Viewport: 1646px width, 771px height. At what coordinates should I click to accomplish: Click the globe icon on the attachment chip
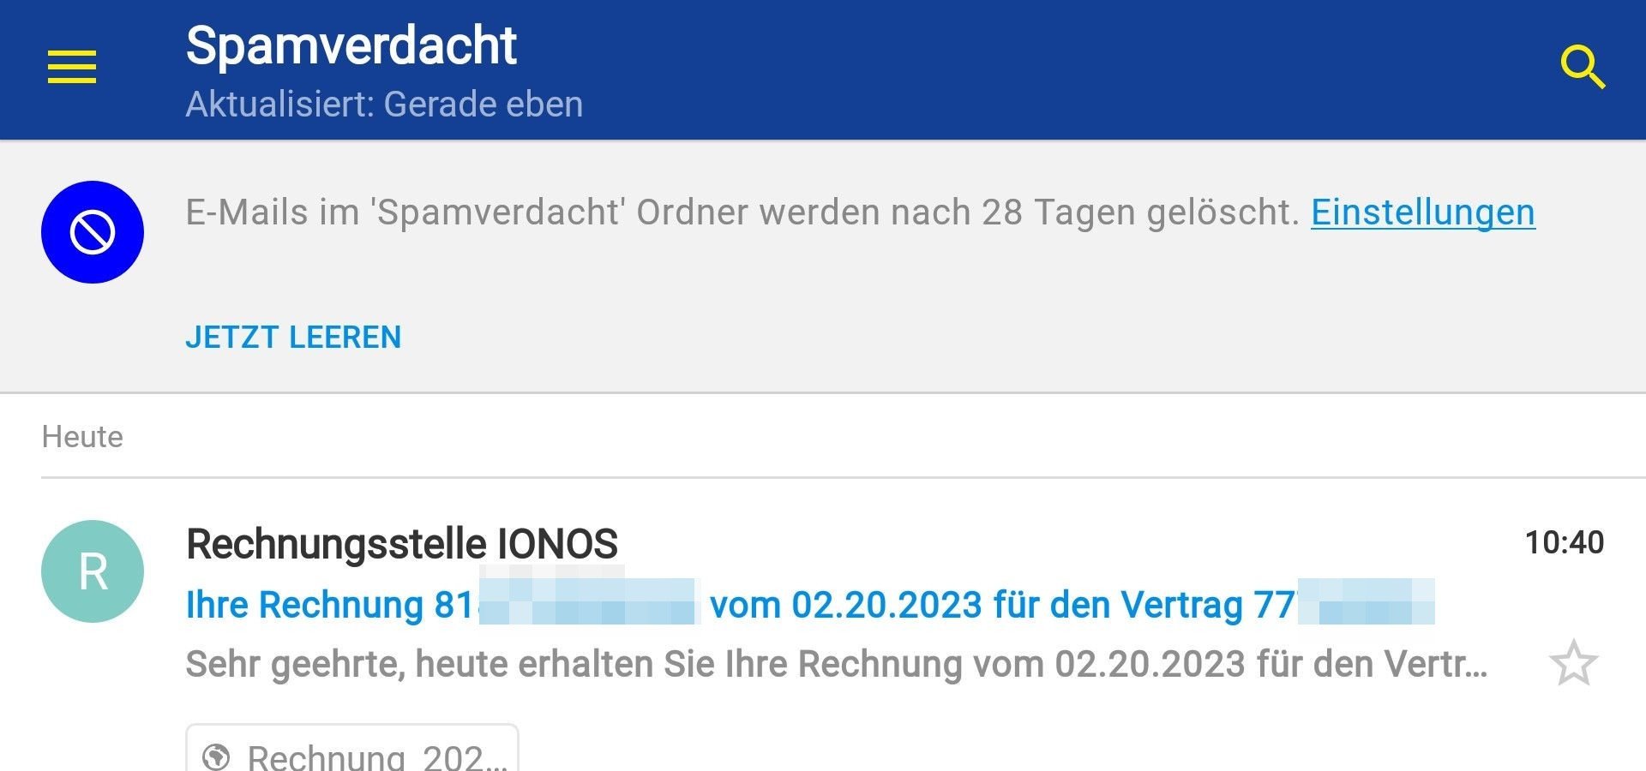click(216, 757)
